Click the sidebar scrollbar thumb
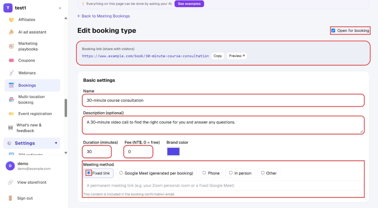 coord(66,108)
